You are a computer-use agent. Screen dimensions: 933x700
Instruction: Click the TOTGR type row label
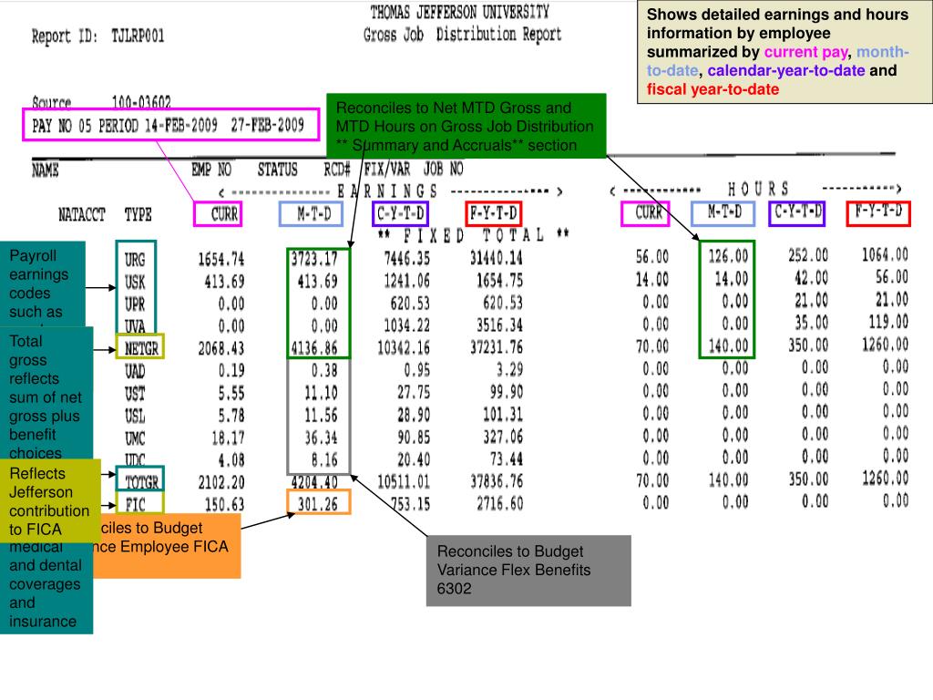click(141, 481)
